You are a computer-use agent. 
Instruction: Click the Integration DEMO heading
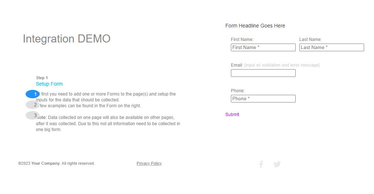click(67, 39)
